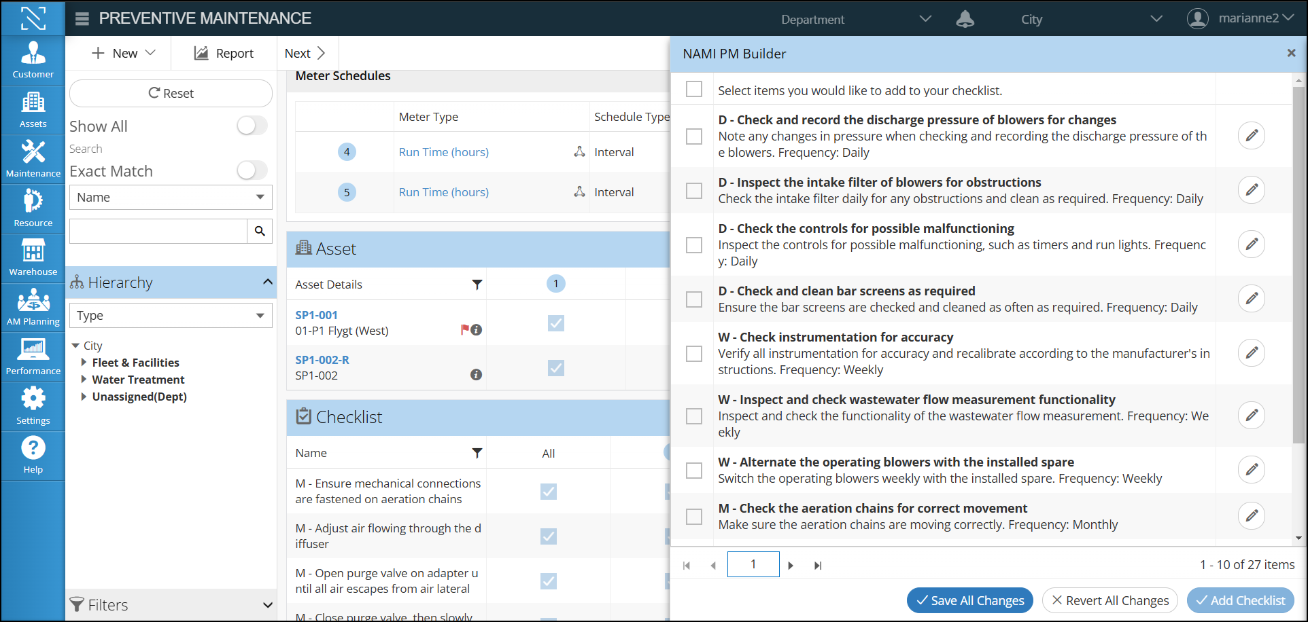Toggle the Show All switch
1308x622 pixels.
coord(252,126)
